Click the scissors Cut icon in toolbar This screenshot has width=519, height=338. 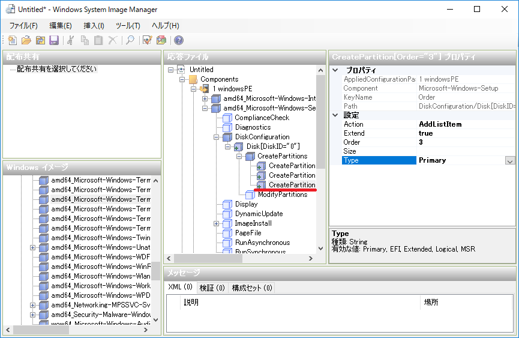point(71,40)
